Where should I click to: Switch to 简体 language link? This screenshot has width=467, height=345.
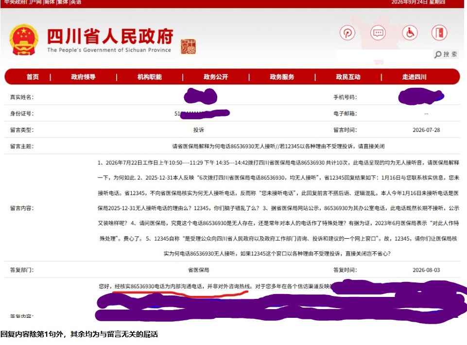click(x=50, y=2)
